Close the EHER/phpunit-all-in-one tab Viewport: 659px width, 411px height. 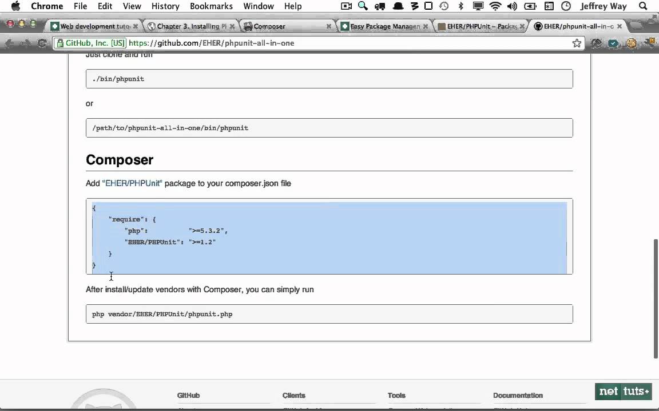coord(619,26)
